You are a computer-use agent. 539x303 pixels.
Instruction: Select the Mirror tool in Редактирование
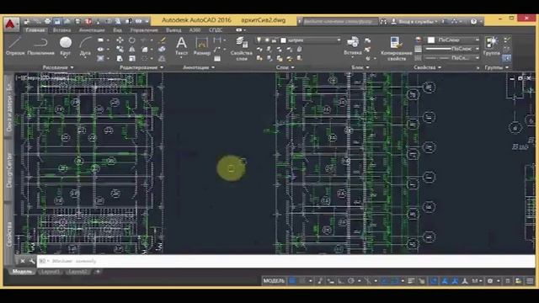[132, 50]
